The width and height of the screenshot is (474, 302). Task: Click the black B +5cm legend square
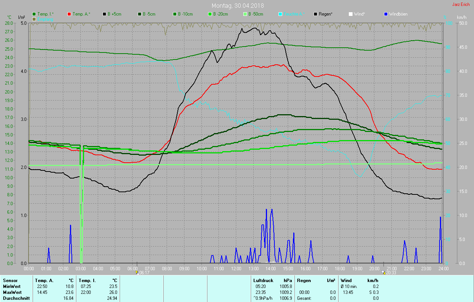(105, 14)
